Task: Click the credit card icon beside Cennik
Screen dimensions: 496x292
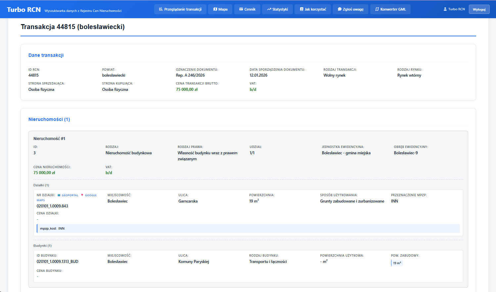Action: [241, 9]
